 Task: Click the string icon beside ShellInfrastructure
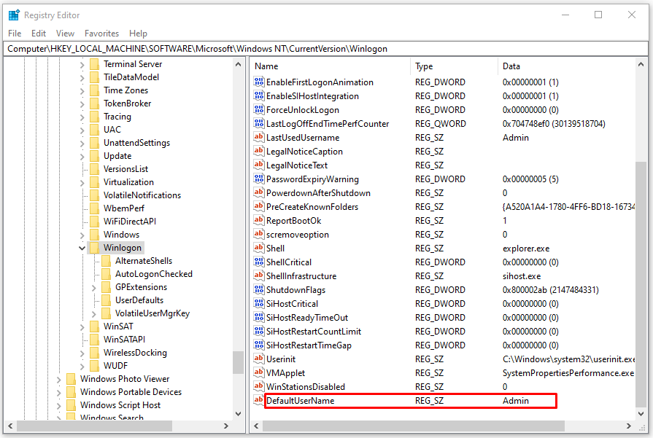pos(258,275)
